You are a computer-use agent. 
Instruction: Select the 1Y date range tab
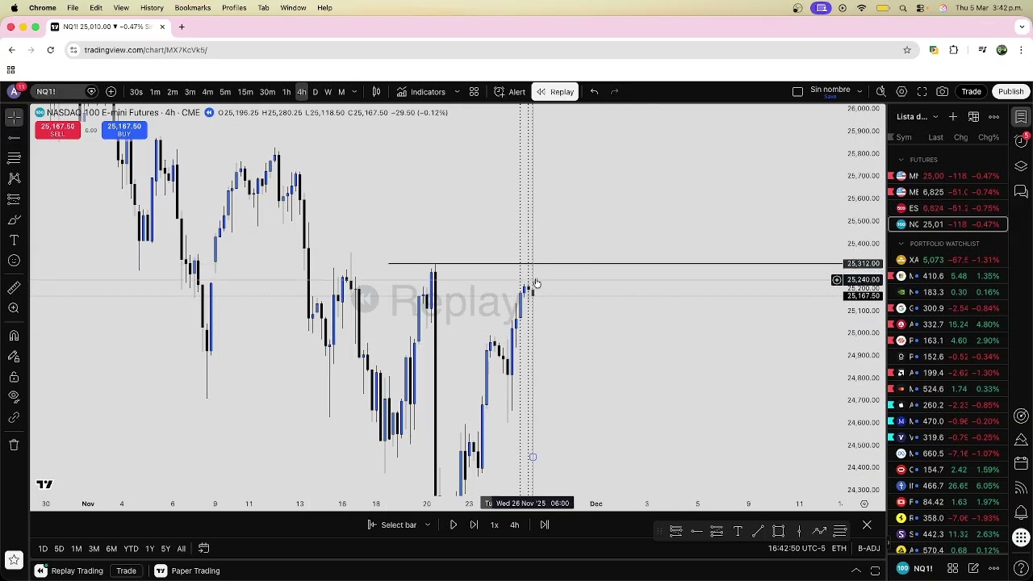tap(149, 549)
